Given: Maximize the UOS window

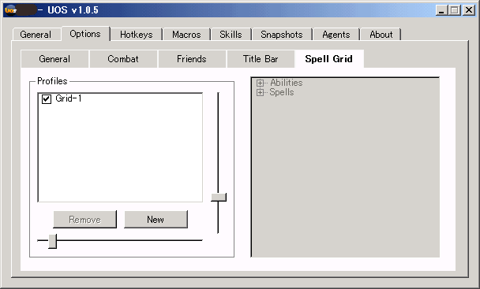Looking at the screenshot, I should click(x=455, y=10).
